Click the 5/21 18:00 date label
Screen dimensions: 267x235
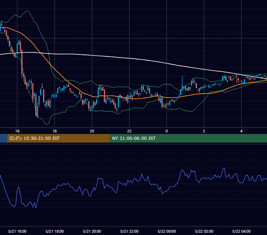(55, 231)
